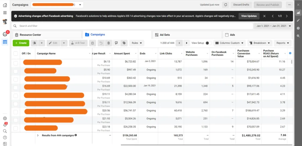Screen dimensions: 302x146
Task: Open the charts panel icon in right rail
Action: tap(298, 13)
